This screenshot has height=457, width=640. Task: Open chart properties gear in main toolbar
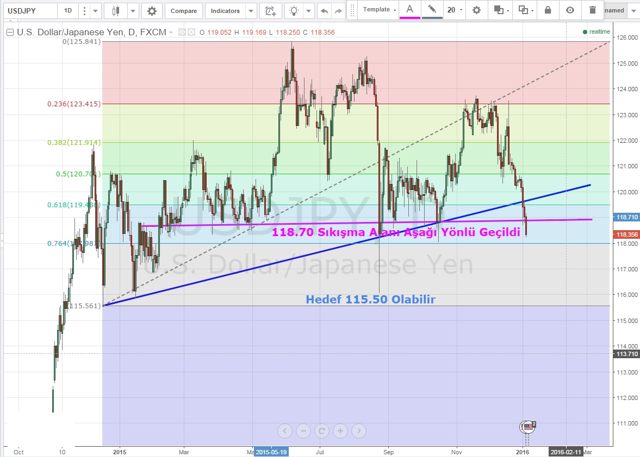pyautogui.click(x=152, y=11)
